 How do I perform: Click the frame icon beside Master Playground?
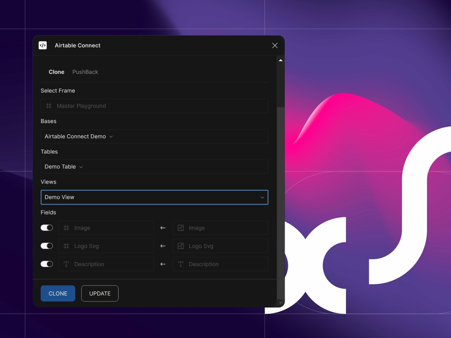pyautogui.click(x=49, y=106)
